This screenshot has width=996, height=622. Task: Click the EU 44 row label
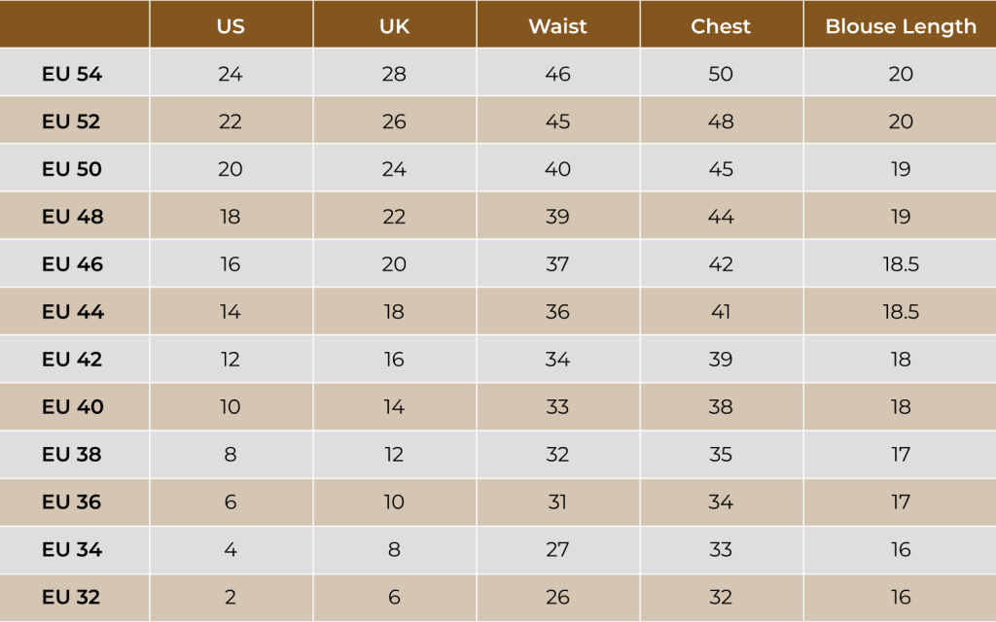[73, 312]
